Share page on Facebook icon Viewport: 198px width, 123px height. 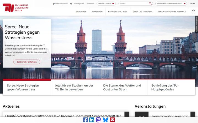click(x=86, y=120)
